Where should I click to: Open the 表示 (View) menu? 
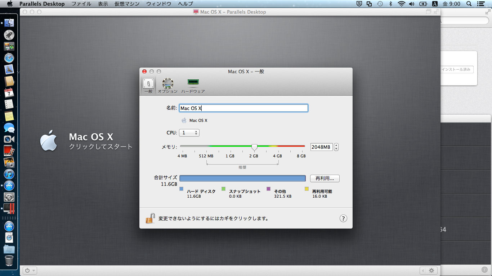[x=103, y=4]
